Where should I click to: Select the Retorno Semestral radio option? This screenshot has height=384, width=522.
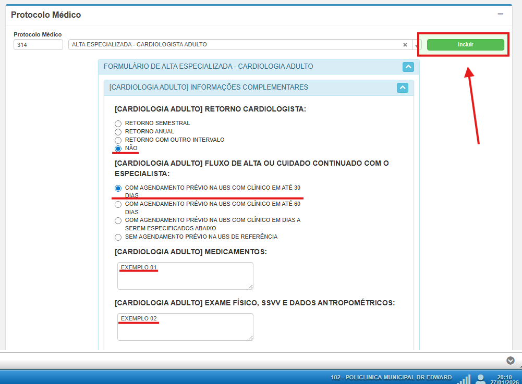click(x=118, y=123)
